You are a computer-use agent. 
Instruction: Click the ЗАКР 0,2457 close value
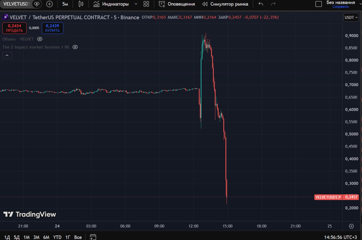coord(230,17)
